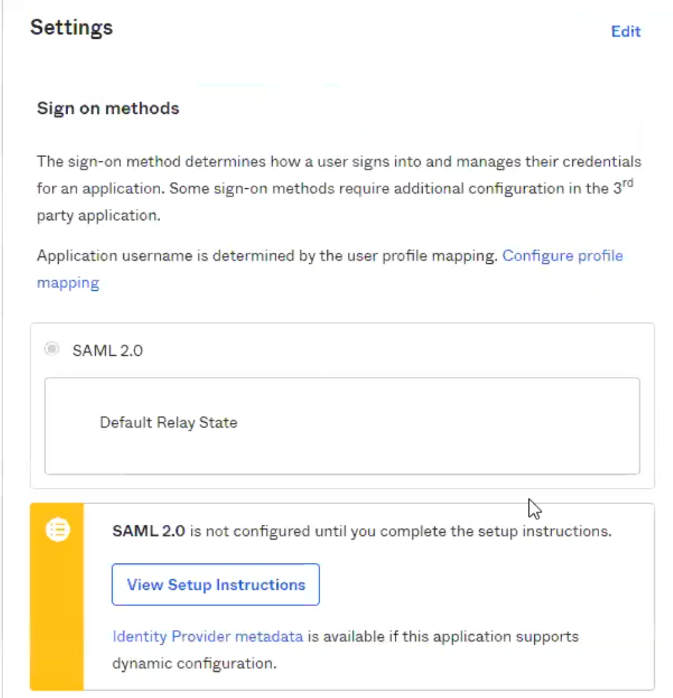Select the SAML 2.0 radio button

(x=52, y=348)
